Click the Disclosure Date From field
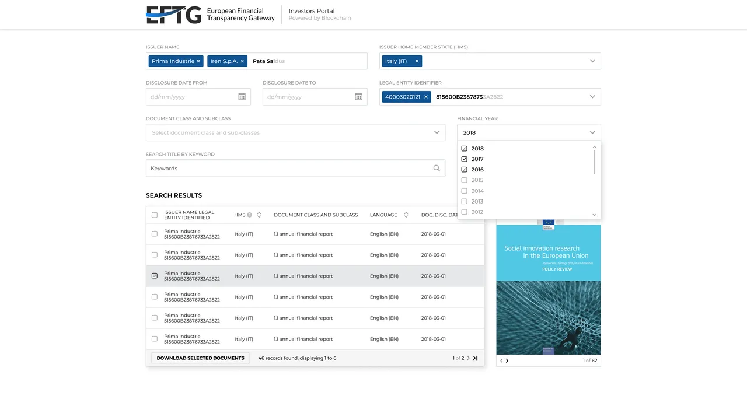Image resolution: width=747 pixels, height=420 pixels. click(x=198, y=97)
